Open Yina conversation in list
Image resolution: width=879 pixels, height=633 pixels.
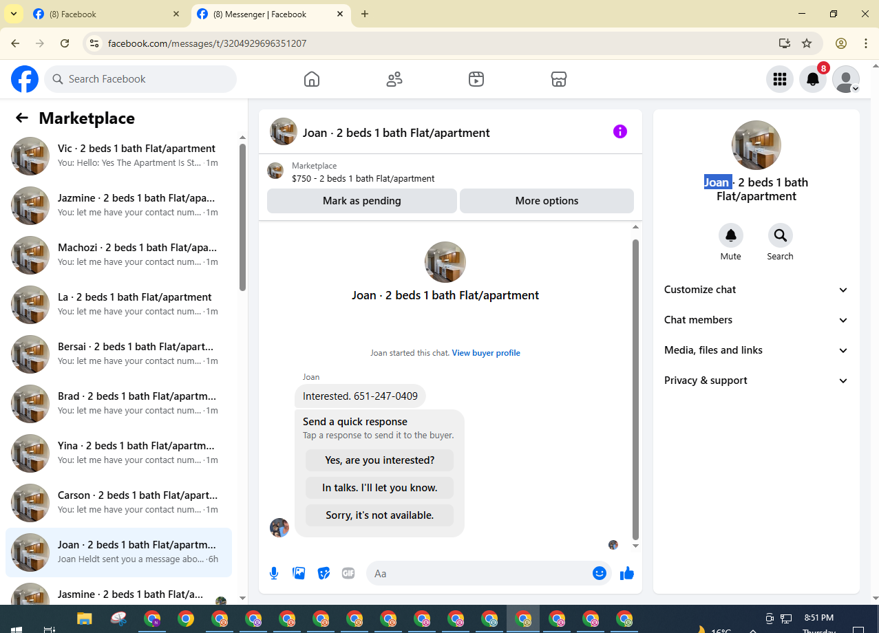[118, 453]
